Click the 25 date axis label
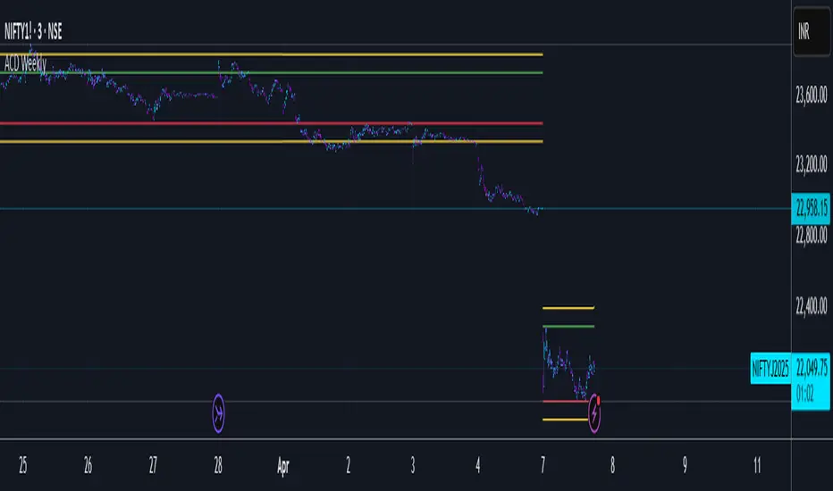This screenshot has height=491, width=833. click(23, 465)
